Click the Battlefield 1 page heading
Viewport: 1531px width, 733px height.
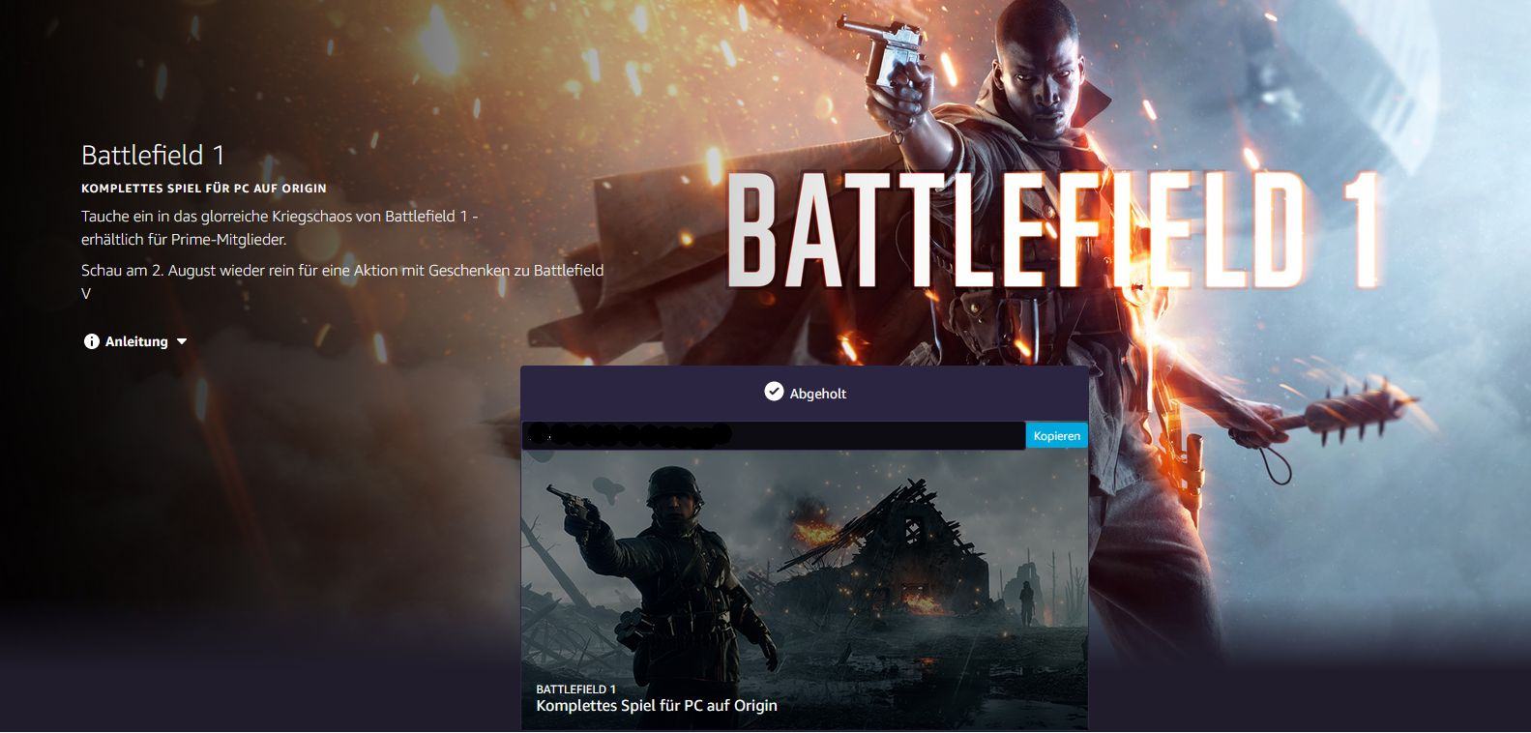tap(153, 156)
